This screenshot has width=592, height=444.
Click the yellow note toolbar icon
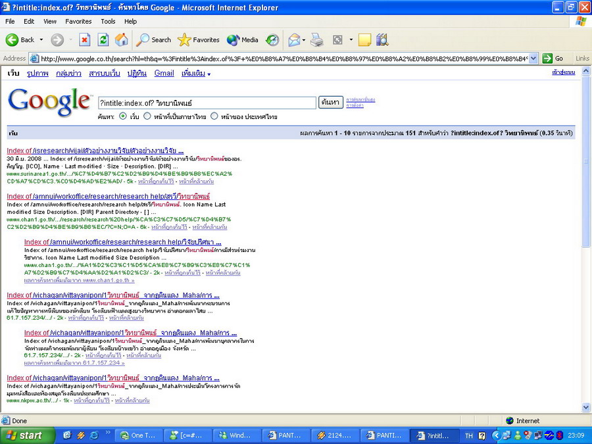(364, 39)
